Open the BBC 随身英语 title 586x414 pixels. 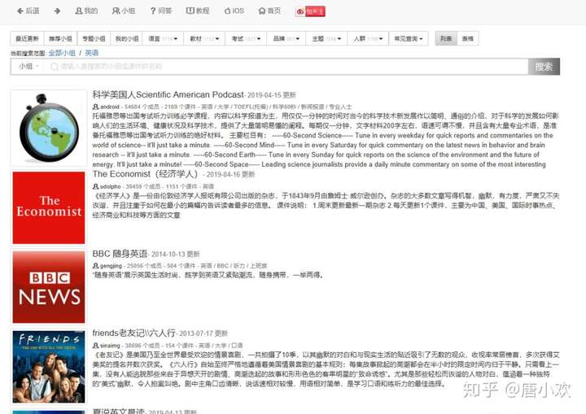click(120, 254)
